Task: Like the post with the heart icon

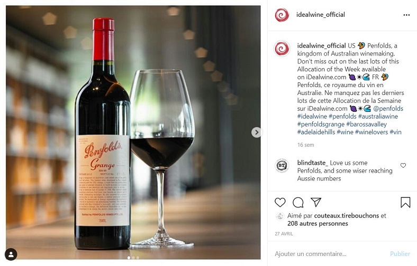Action: tap(280, 202)
